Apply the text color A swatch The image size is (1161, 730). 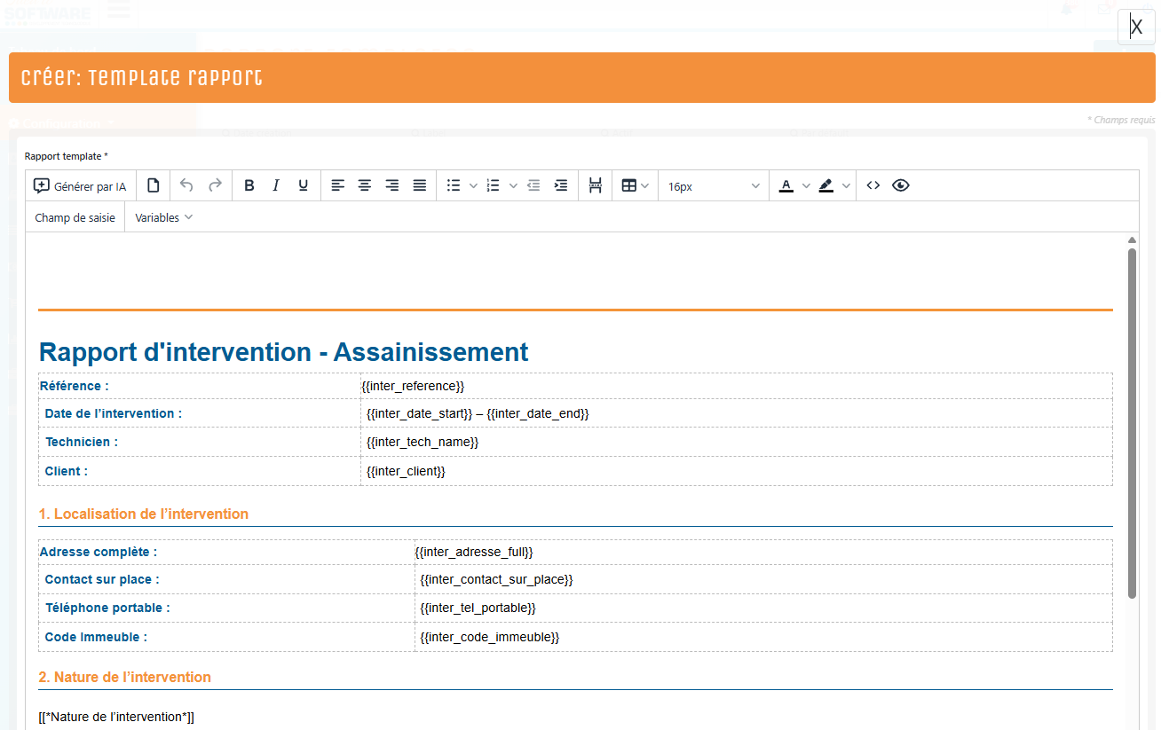(x=786, y=185)
